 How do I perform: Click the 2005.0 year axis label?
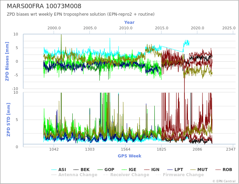point(90,28)
